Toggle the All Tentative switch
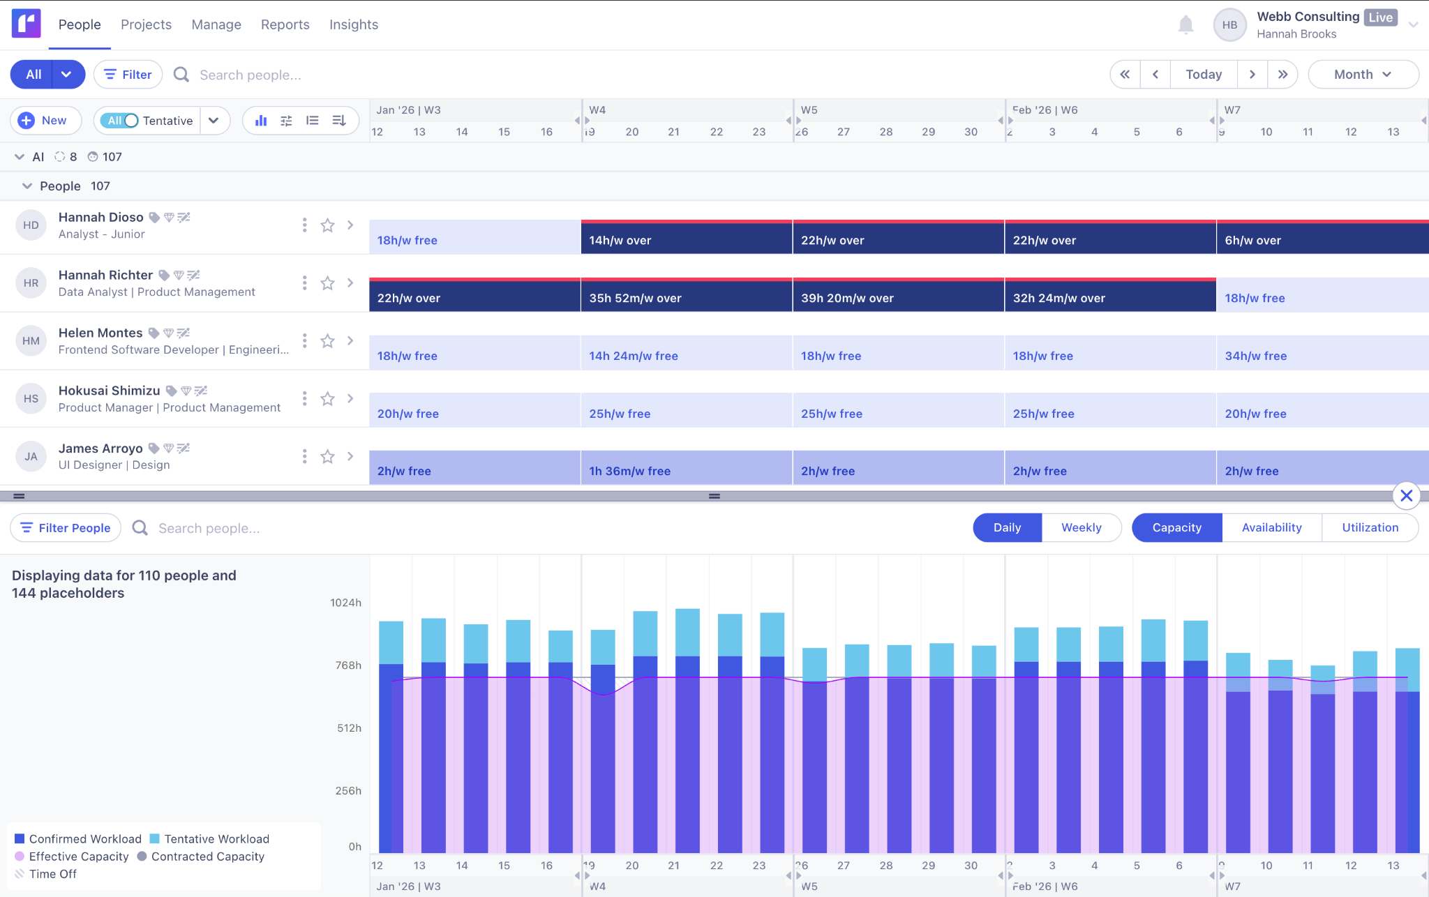Screen dimensions: 1429x897 click(x=120, y=121)
